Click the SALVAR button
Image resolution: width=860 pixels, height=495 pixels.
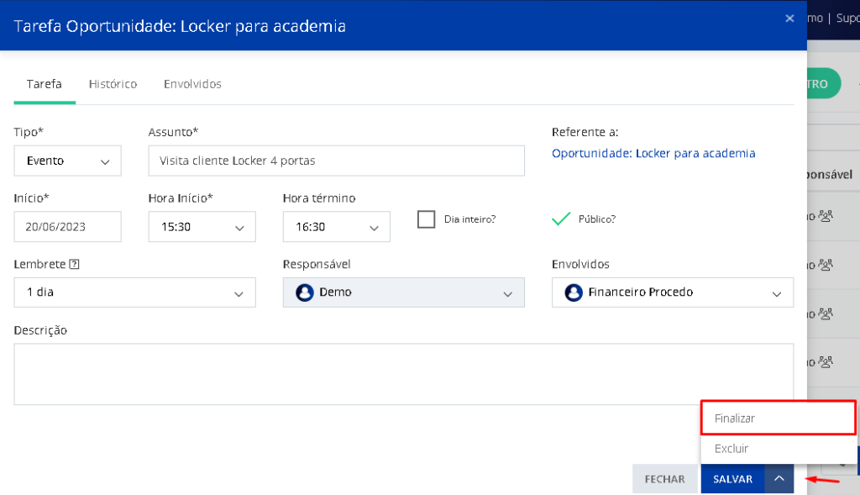coord(732,479)
